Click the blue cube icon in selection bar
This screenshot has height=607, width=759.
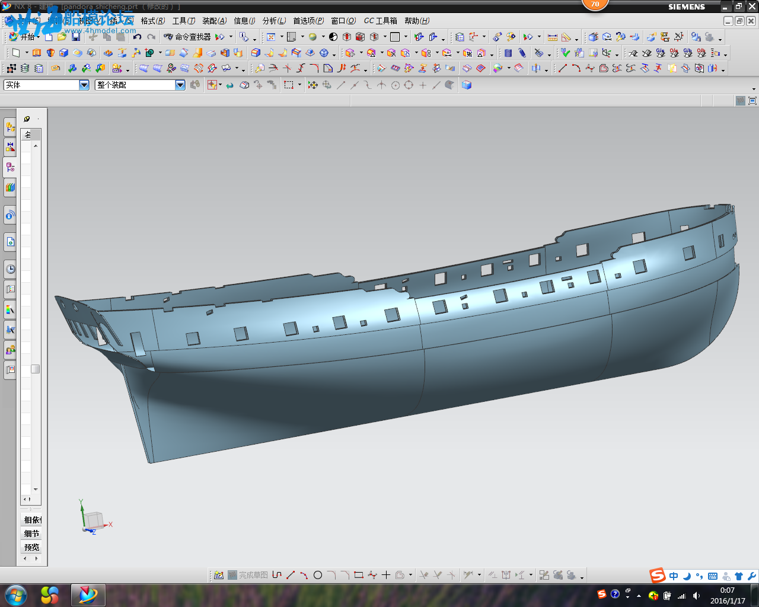point(467,85)
